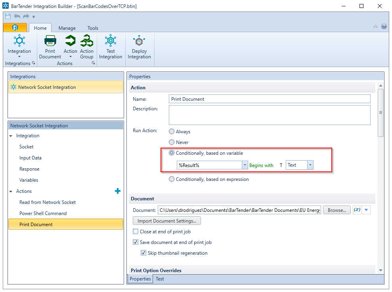Open the Manage ribbon tab
392x292 pixels.
[67, 28]
